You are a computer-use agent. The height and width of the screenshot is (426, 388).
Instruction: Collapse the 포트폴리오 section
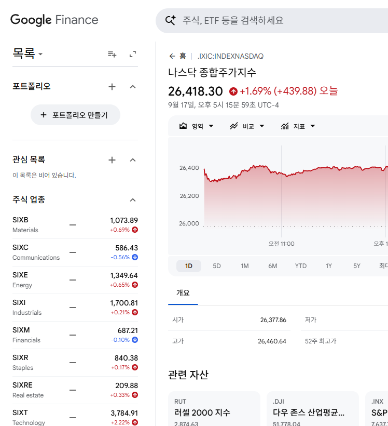[x=133, y=87]
